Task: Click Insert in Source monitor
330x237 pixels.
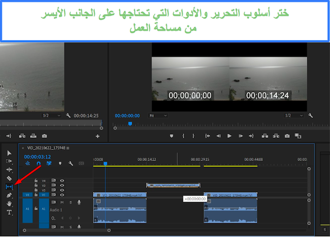Action: [x=22, y=136]
